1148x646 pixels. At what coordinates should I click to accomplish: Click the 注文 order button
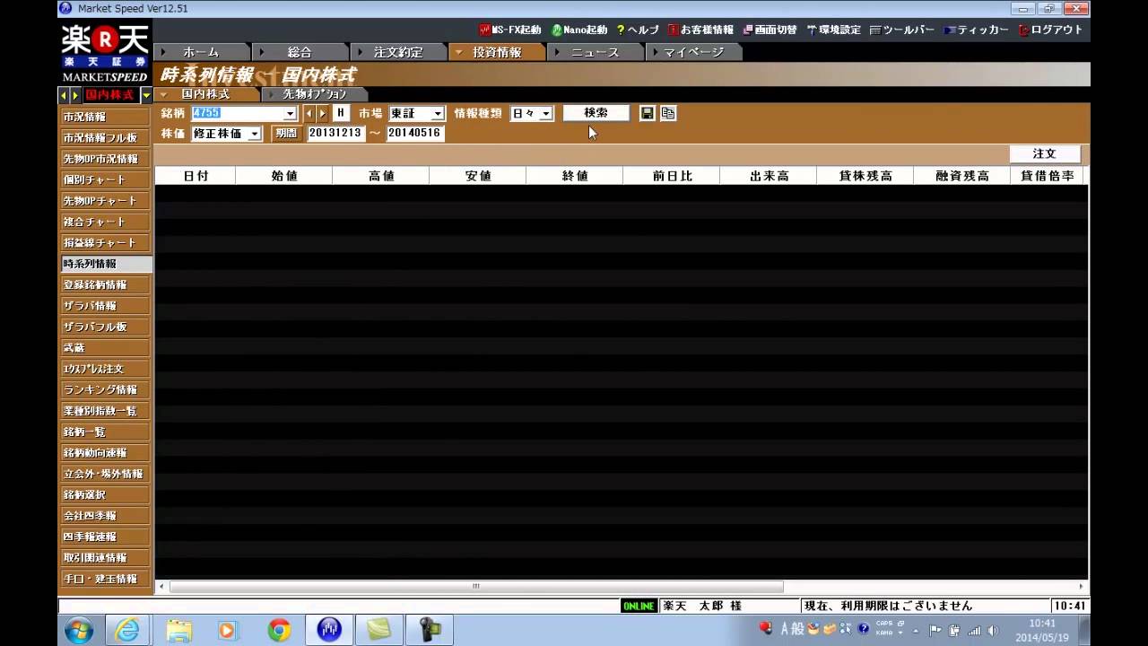[x=1044, y=154]
